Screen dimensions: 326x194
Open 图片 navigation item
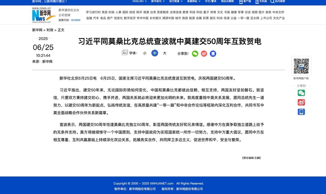click(x=261, y=12)
